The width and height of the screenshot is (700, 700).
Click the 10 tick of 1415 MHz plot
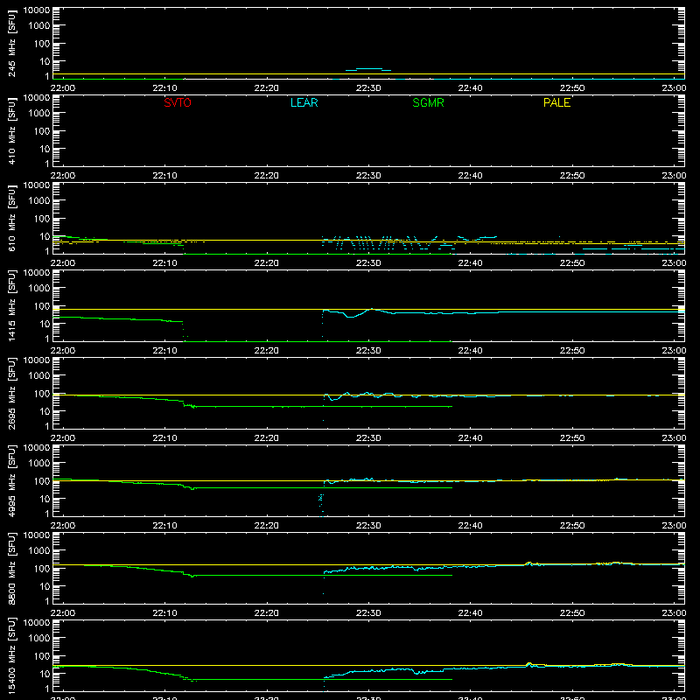click(x=45, y=324)
